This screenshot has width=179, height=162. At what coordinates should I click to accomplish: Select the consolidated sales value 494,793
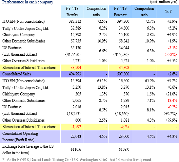(75, 74)
